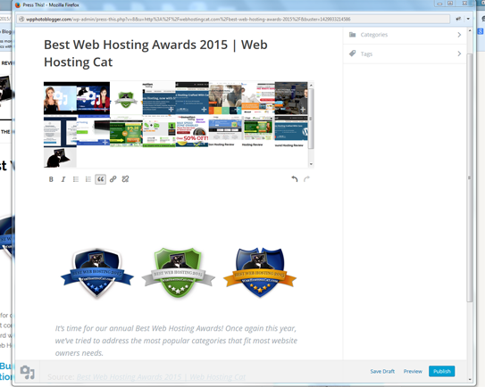Toggle the blockquote button

coord(101,179)
